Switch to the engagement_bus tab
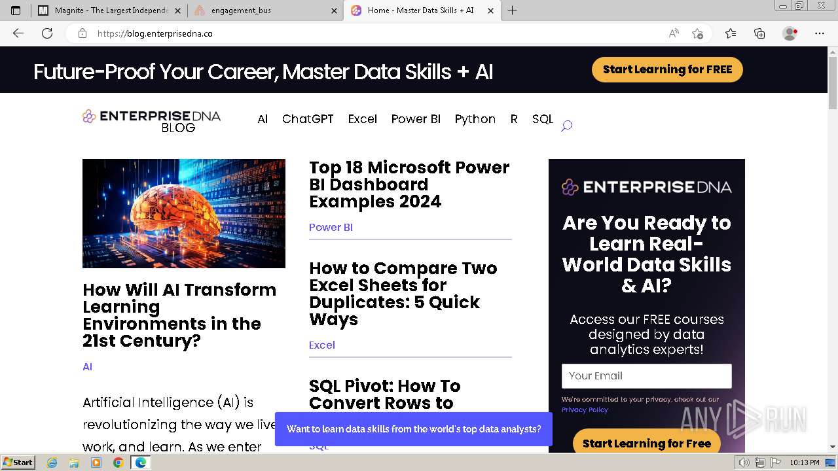This screenshot has width=838, height=471. coord(265,10)
